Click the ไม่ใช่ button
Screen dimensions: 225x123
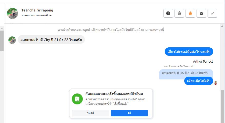[x=90, y=113]
